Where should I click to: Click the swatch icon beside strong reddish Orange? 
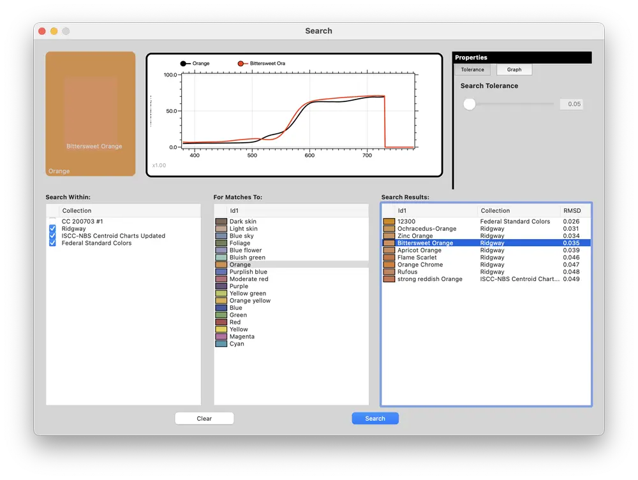(389, 279)
